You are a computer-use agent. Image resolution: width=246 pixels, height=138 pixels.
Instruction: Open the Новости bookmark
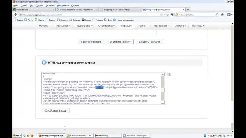pos(62,20)
